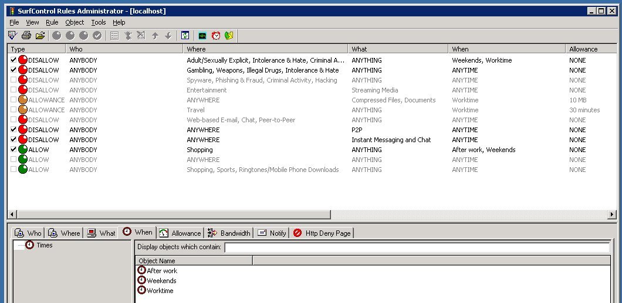Screen dimensions: 622x303
Task: Click the blue refresh icon in toolbar
Action: pyautogui.click(x=185, y=36)
